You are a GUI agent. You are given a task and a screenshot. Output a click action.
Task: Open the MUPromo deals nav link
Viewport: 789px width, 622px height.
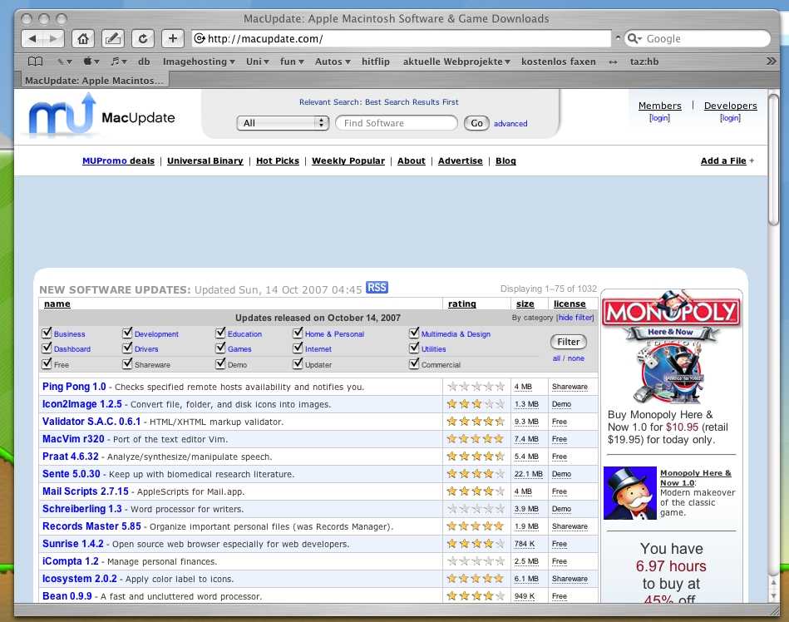click(118, 160)
